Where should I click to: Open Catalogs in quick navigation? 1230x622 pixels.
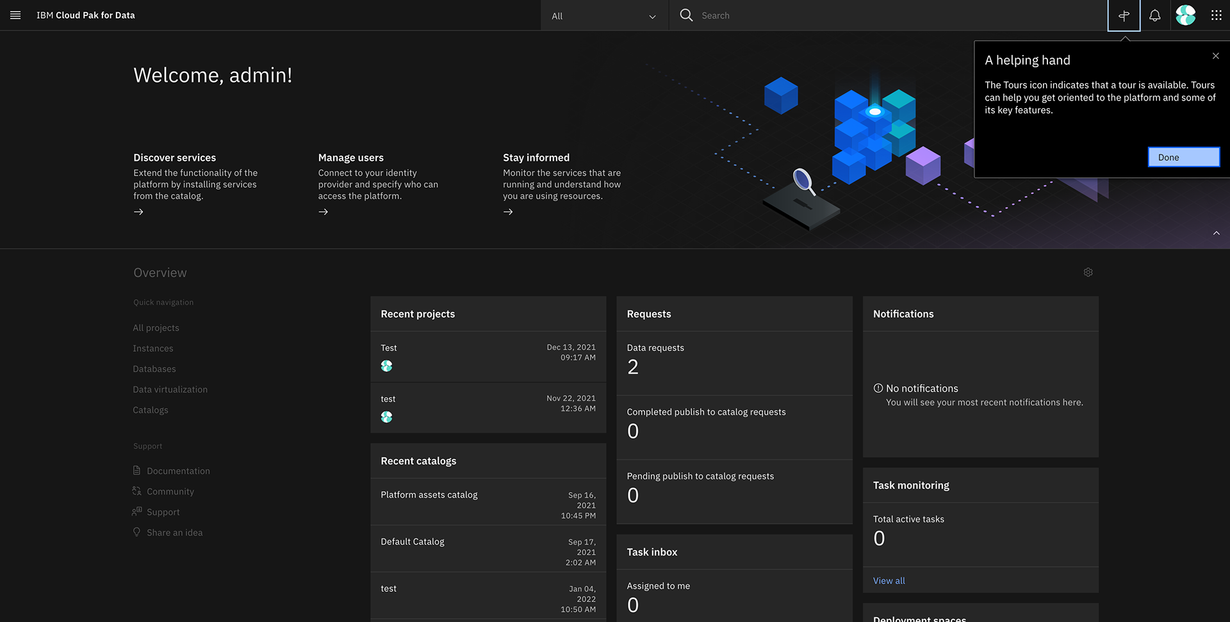(150, 410)
